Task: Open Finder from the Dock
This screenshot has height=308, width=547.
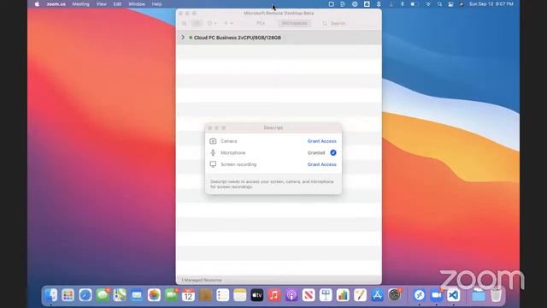Action: tap(51, 295)
